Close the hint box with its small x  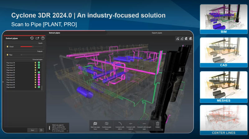click(x=67, y=131)
